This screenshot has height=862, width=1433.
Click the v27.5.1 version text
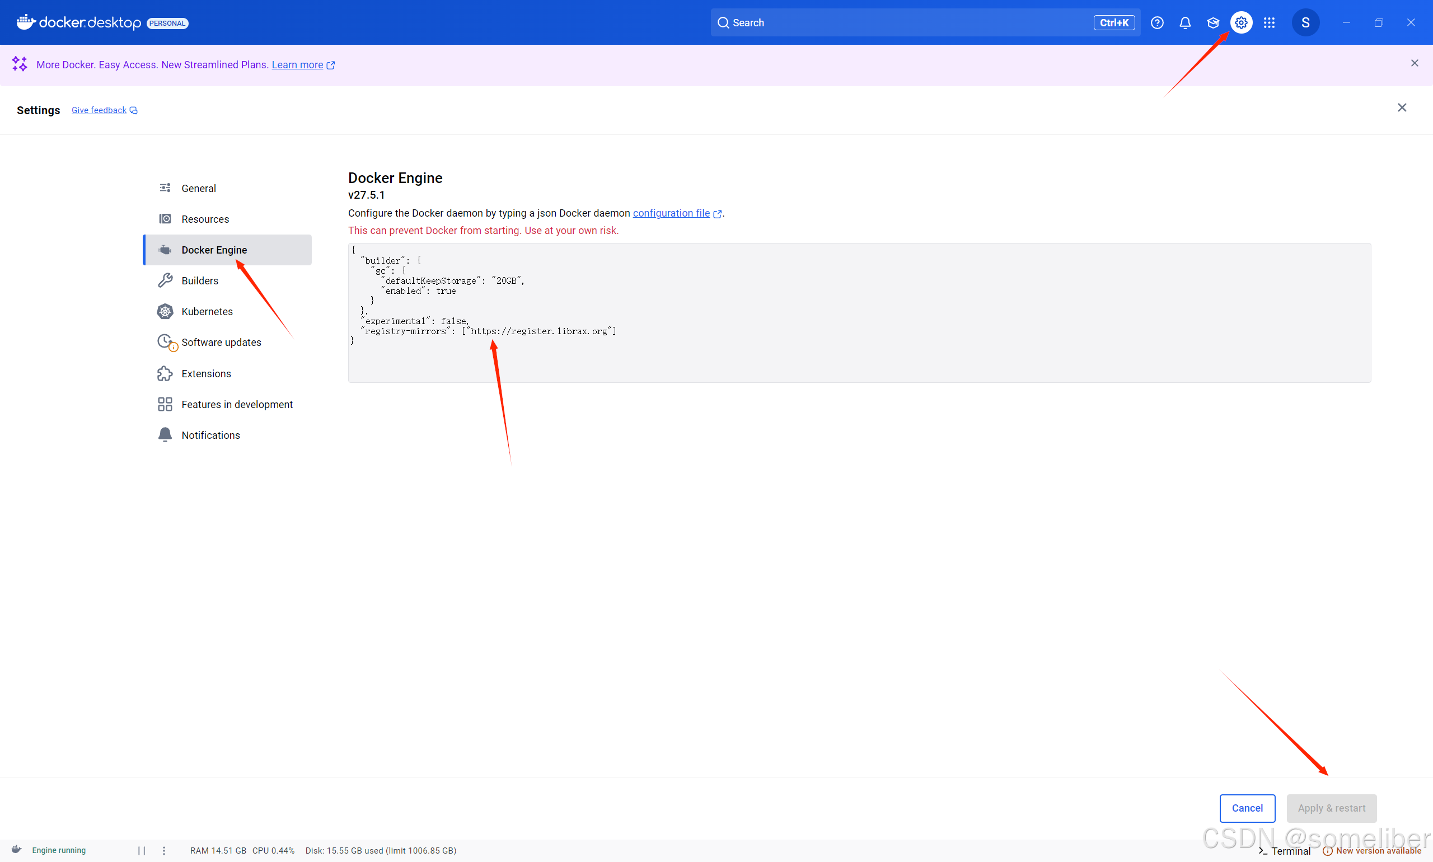366,195
